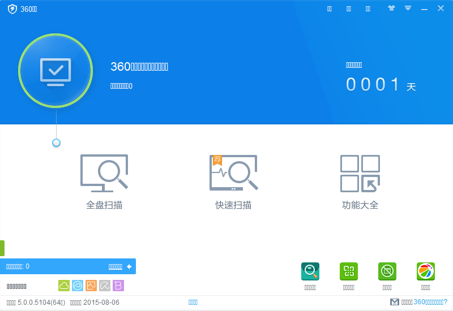Open the green dotted-frame tool icon

(349, 272)
